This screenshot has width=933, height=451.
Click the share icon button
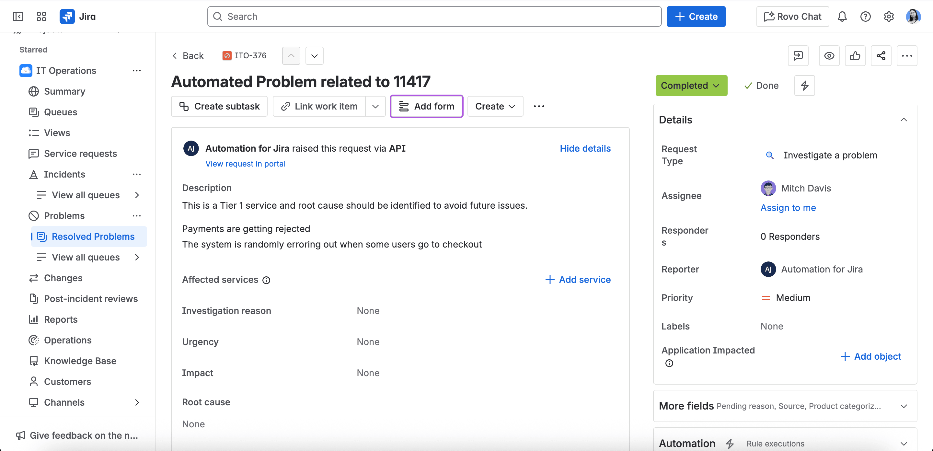tap(881, 56)
